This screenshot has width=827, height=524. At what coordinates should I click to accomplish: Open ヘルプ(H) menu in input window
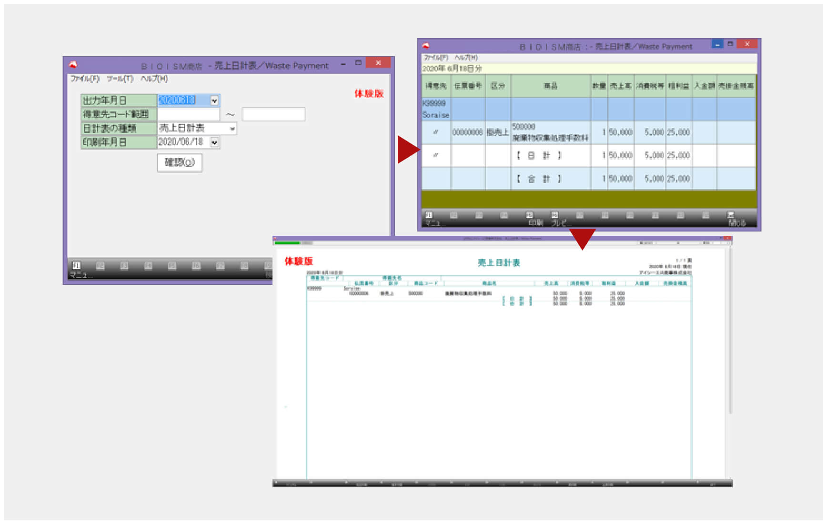[x=154, y=79]
